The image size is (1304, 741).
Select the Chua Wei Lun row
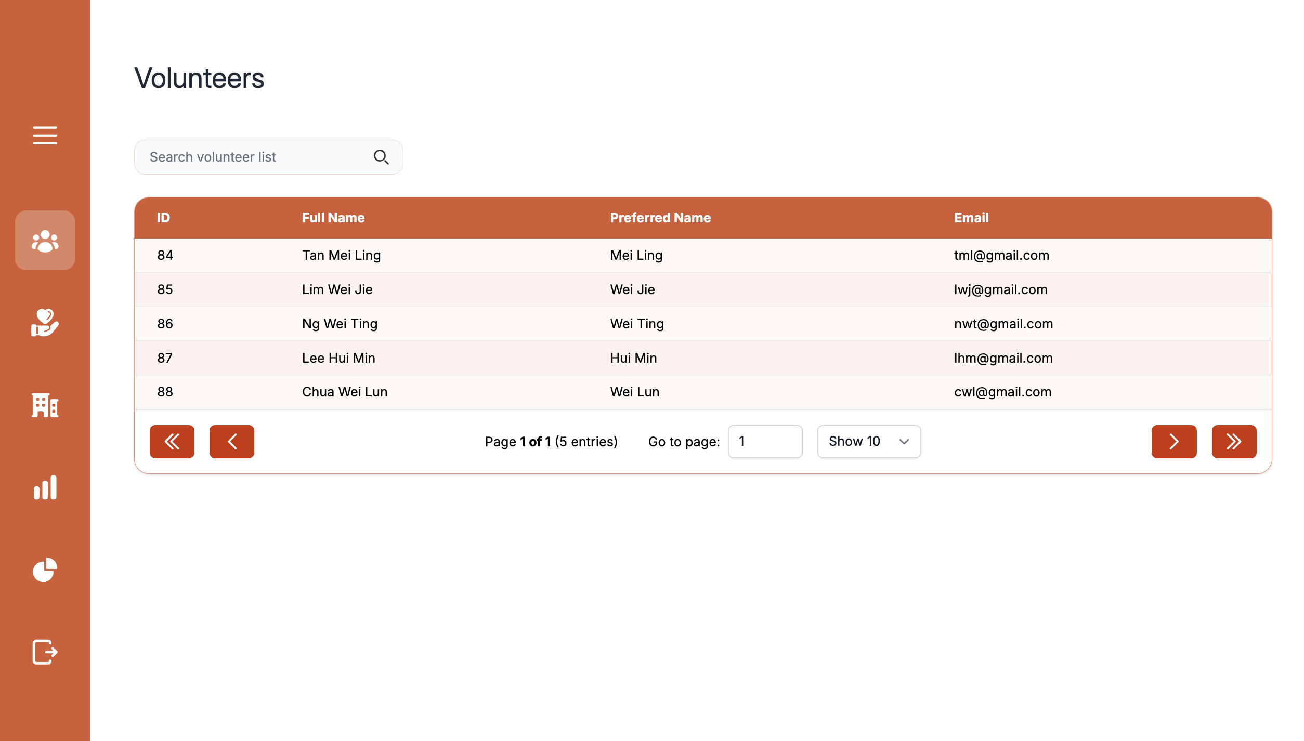click(345, 392)
